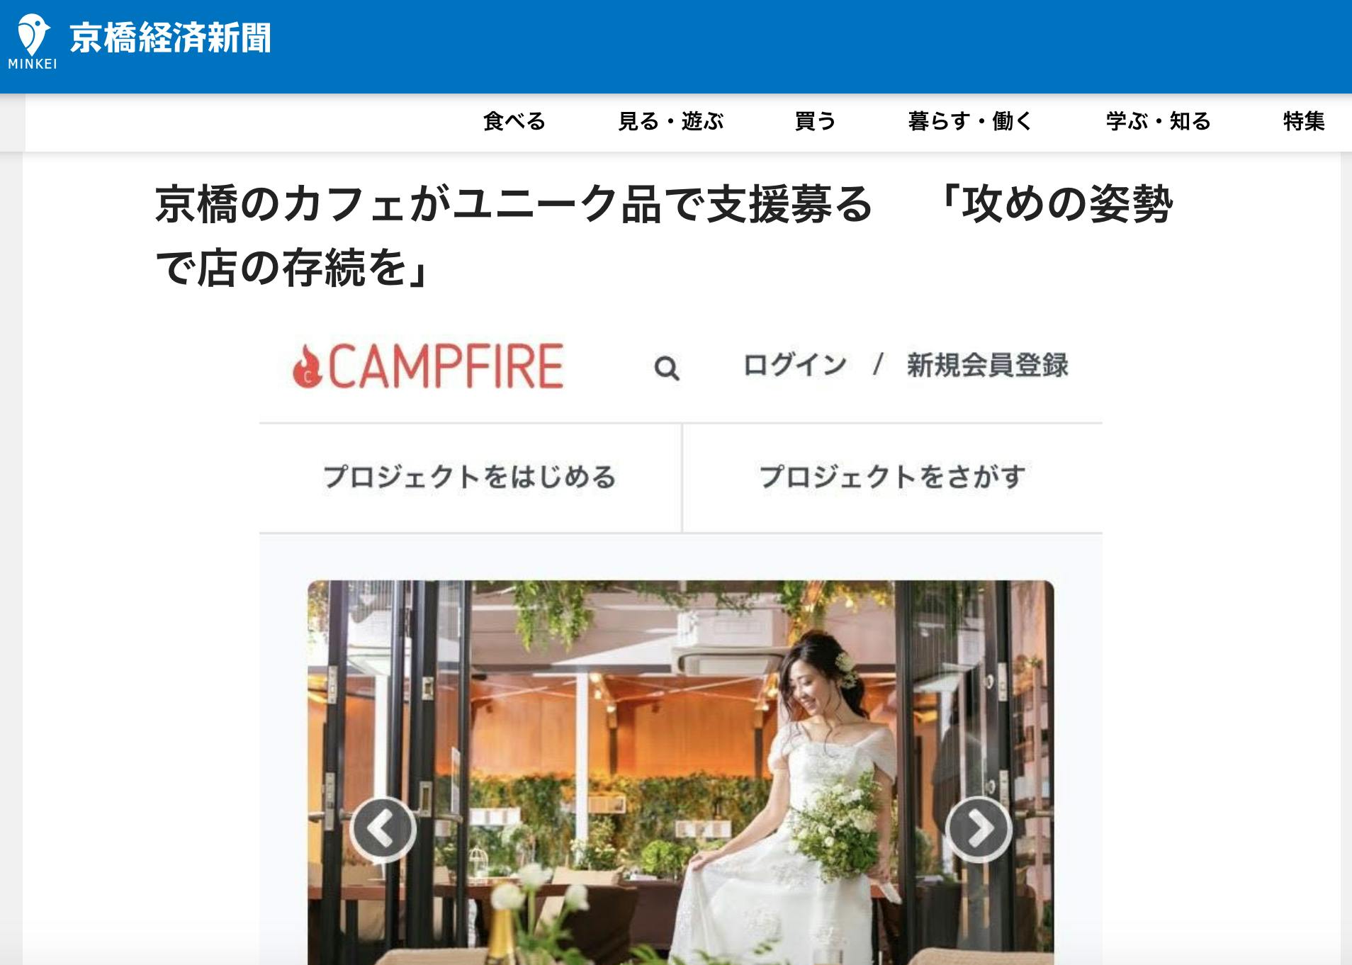Click the CAMPFIRE wordmark text
This screenshot has height=965, width=1352.
click(x=445, y=367)
